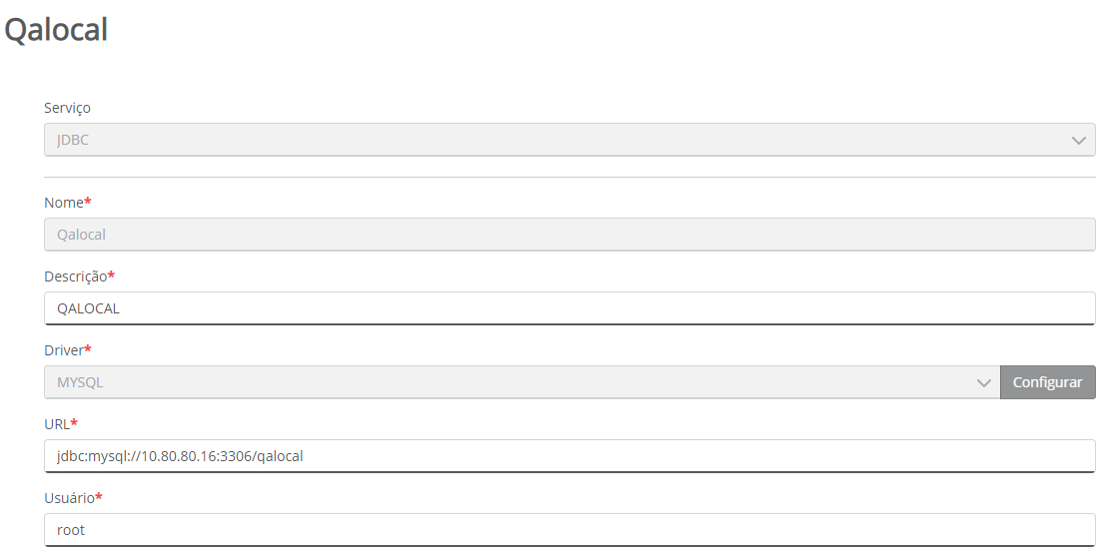1117x556 pixels.
Task: Focus the Descrição field with QALOCAL
Action: click(569, 308)
